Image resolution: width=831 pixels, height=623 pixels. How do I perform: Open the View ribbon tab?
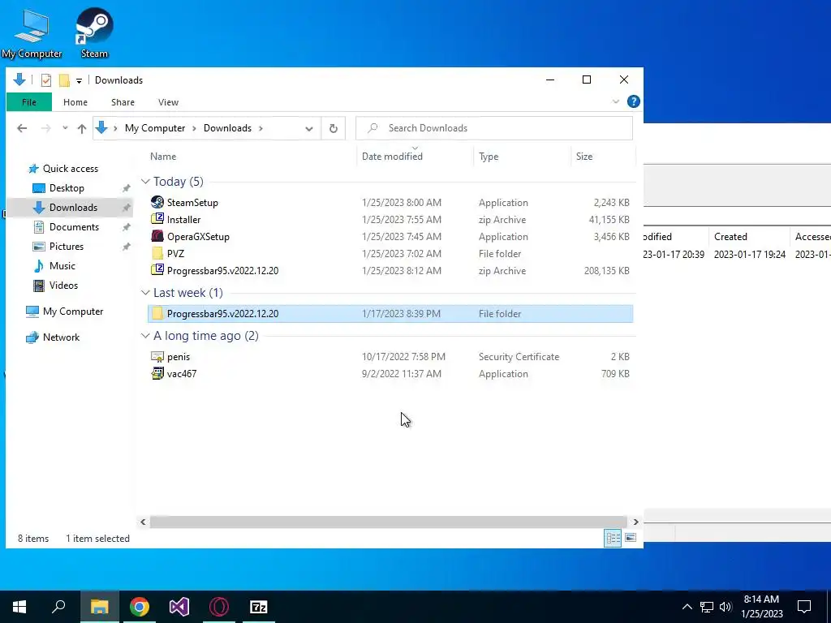pyautogui.click(x=168, y=102)
